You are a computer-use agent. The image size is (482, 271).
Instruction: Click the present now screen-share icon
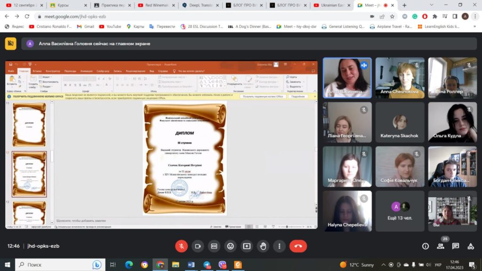[247, 246]
